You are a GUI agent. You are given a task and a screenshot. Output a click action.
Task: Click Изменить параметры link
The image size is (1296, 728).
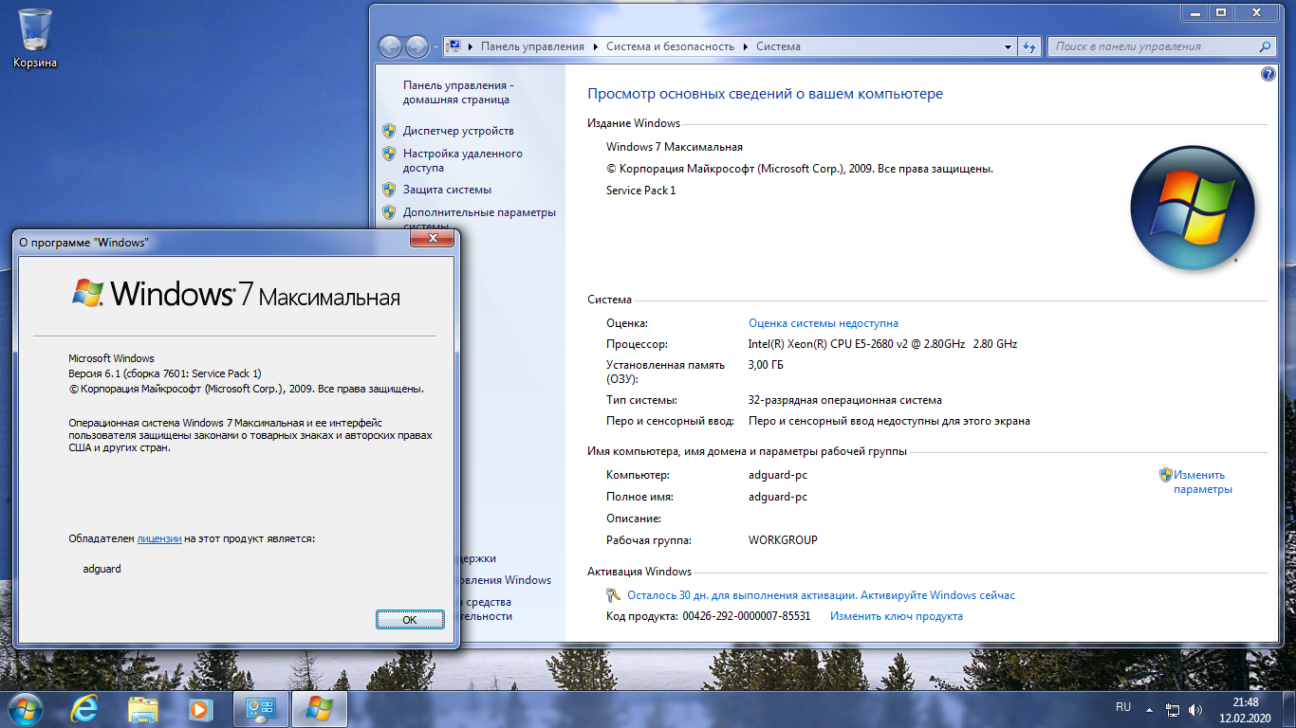(1202, 482)
